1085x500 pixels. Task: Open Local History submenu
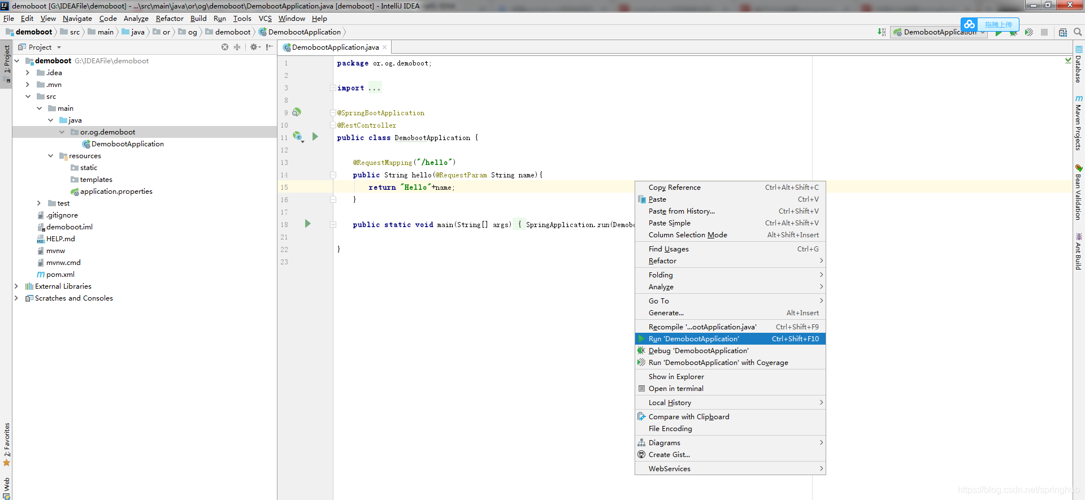[x=730, y=402]
